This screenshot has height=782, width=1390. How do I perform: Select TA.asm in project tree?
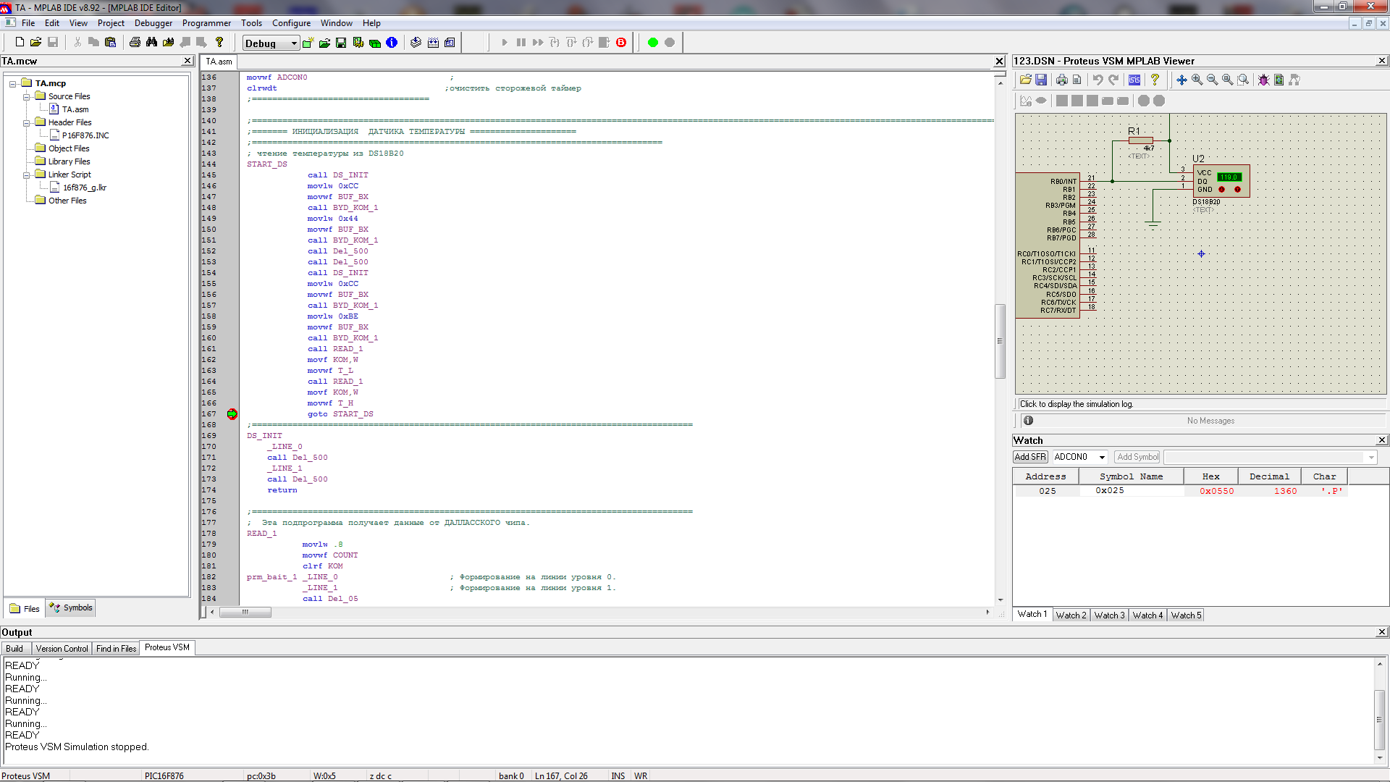[x=75, y=110]
